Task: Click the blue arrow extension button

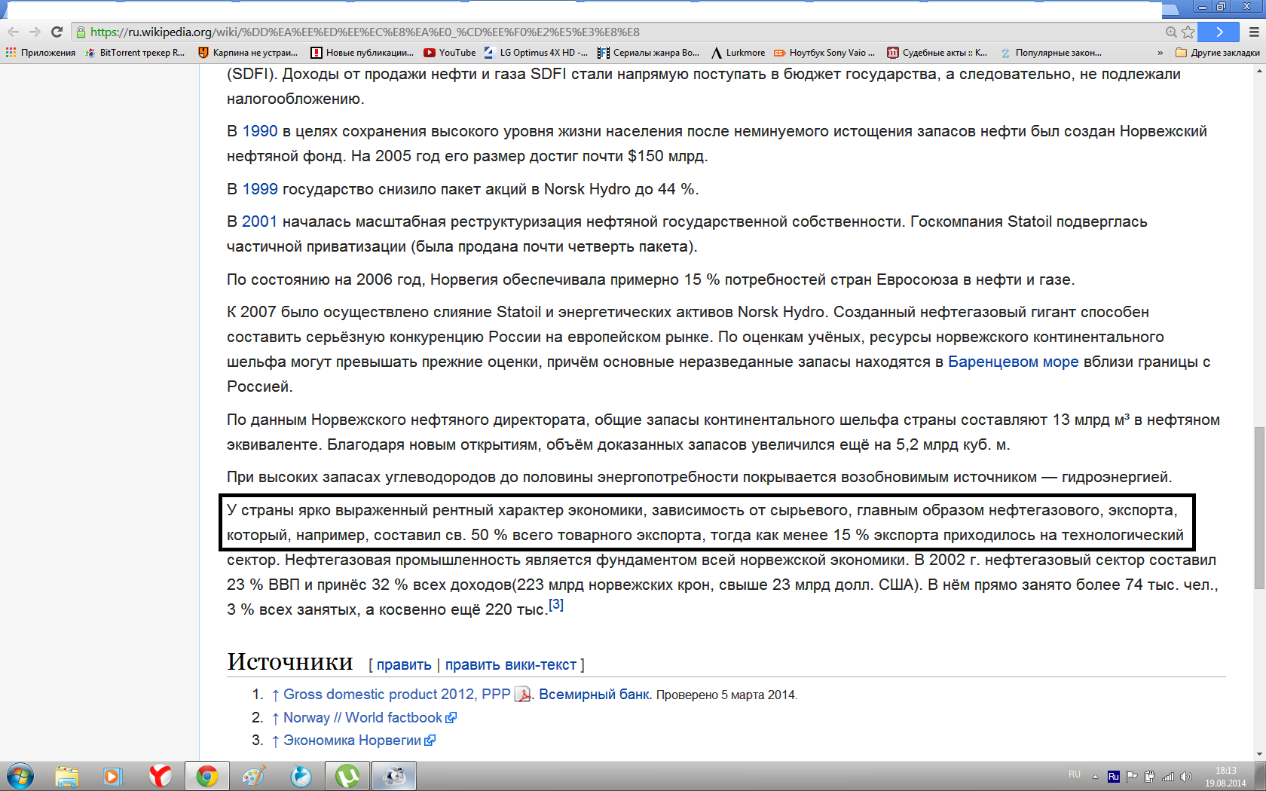Action: [1219, 32]
